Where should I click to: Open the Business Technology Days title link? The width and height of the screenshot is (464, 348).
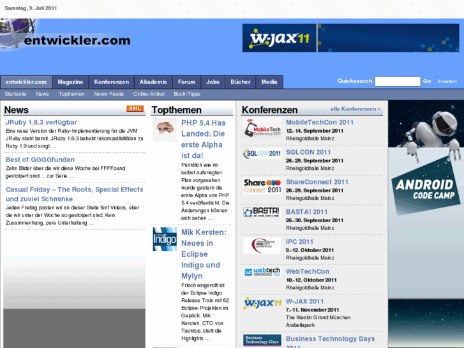(x=330, y=341)
